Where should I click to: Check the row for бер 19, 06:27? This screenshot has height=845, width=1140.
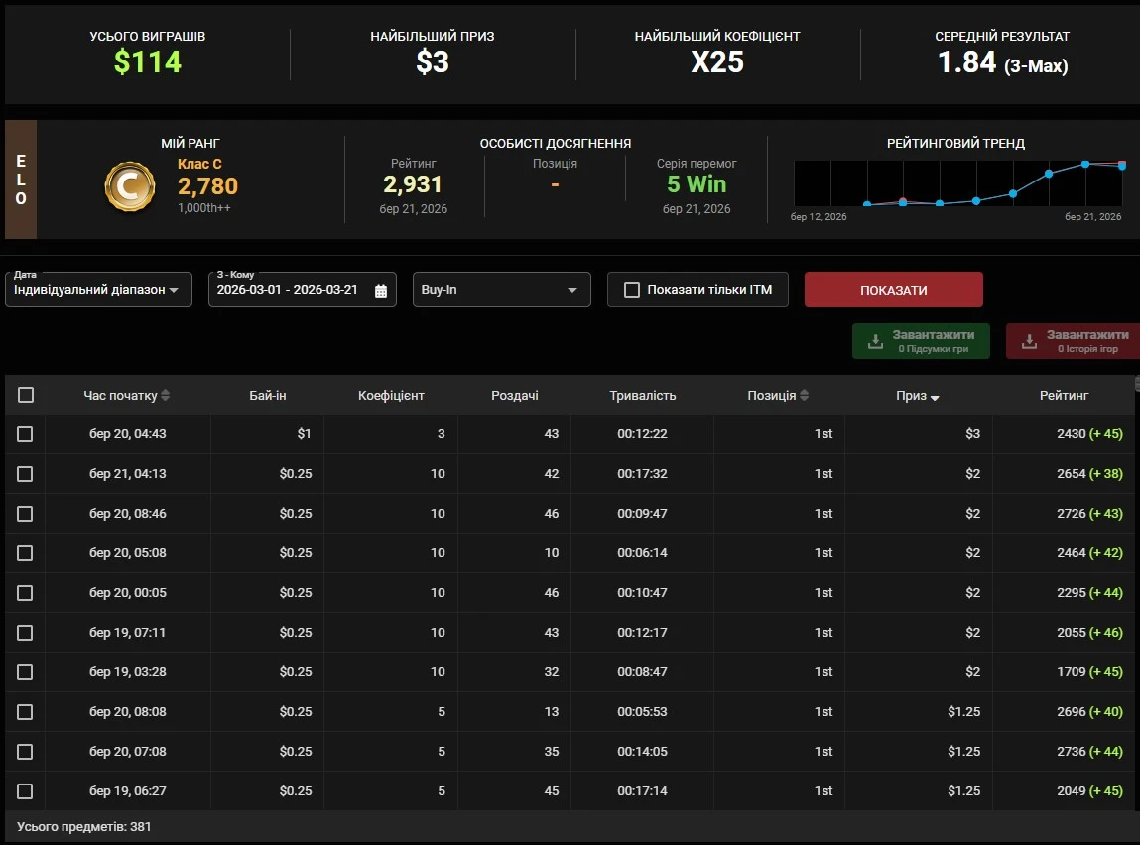25,791
